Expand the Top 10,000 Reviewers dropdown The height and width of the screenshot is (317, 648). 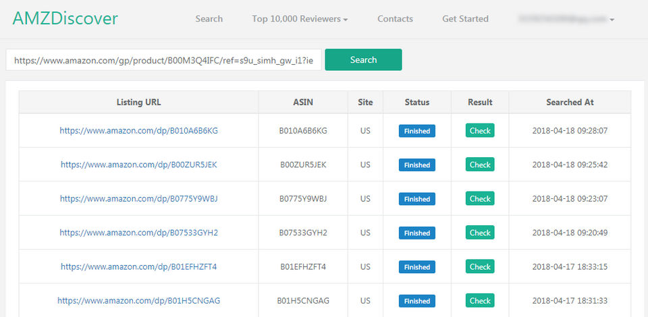coord(300,19)
